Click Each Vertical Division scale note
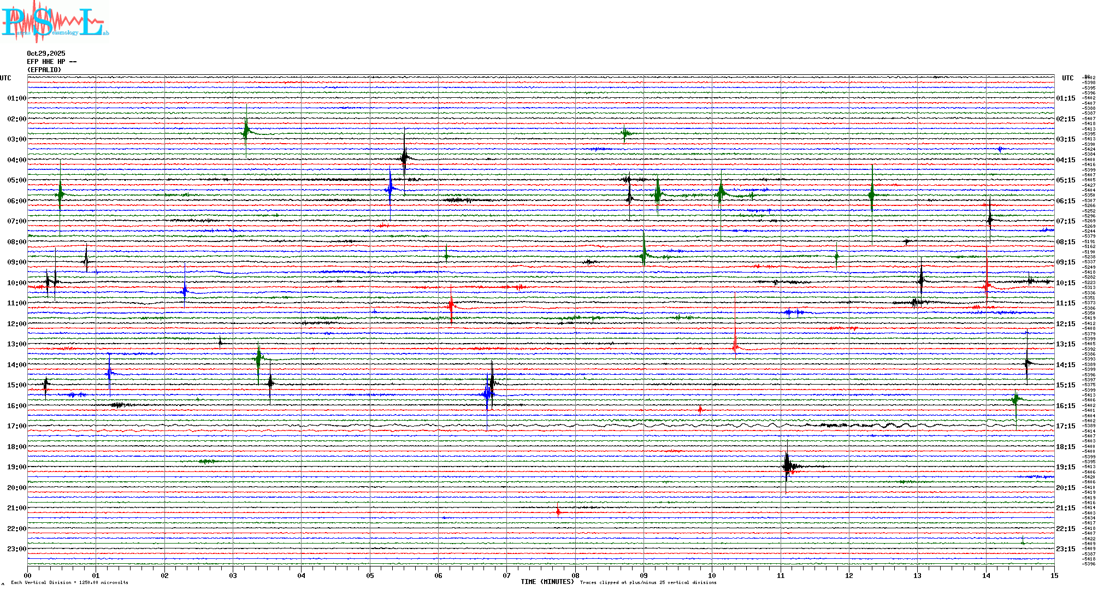The width and height of the screenshot is (1098, 590). [x=69, y=582]
